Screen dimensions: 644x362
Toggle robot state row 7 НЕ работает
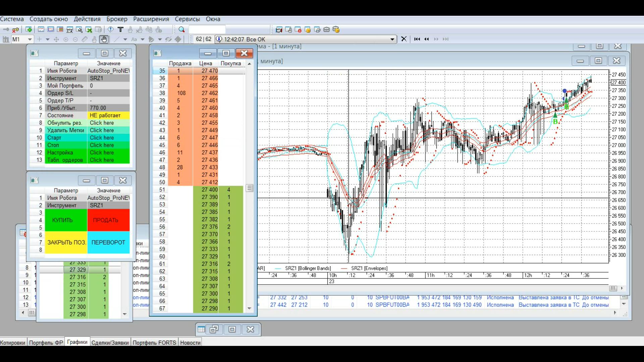pos(108,115)
